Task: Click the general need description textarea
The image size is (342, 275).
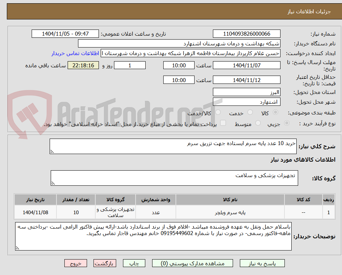Action: coord(173,146)
